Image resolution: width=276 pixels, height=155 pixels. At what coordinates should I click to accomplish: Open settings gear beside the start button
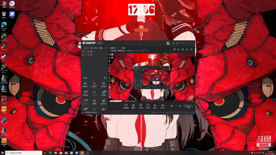coord(180,106)
